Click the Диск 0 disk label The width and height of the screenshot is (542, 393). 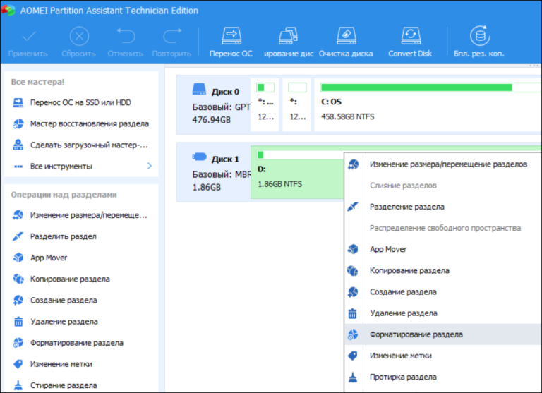[225, 92]
